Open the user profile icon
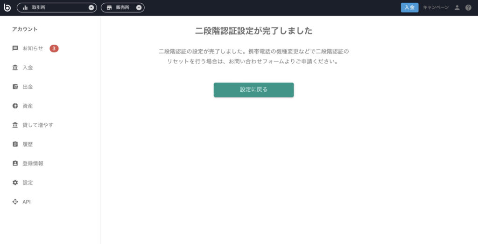478x244 pixels. (x=457, y=7)
